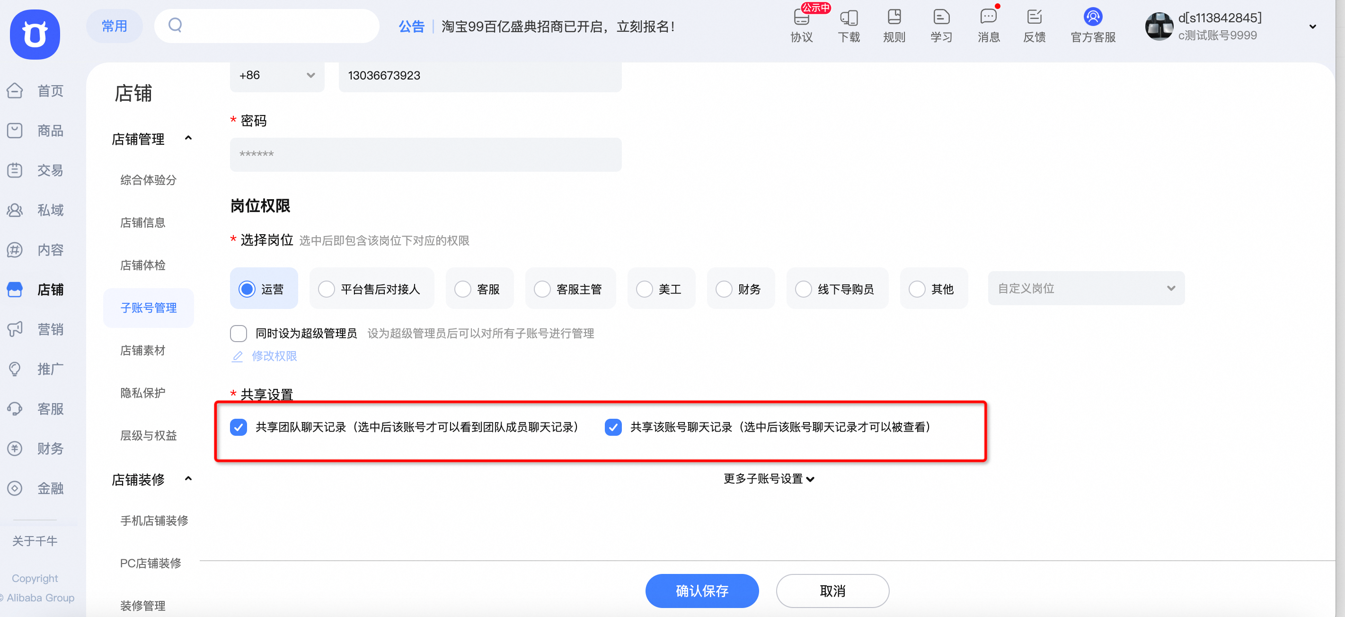Select the 客服主管 radio button
1345x617 pixels.
click(542, 289)
